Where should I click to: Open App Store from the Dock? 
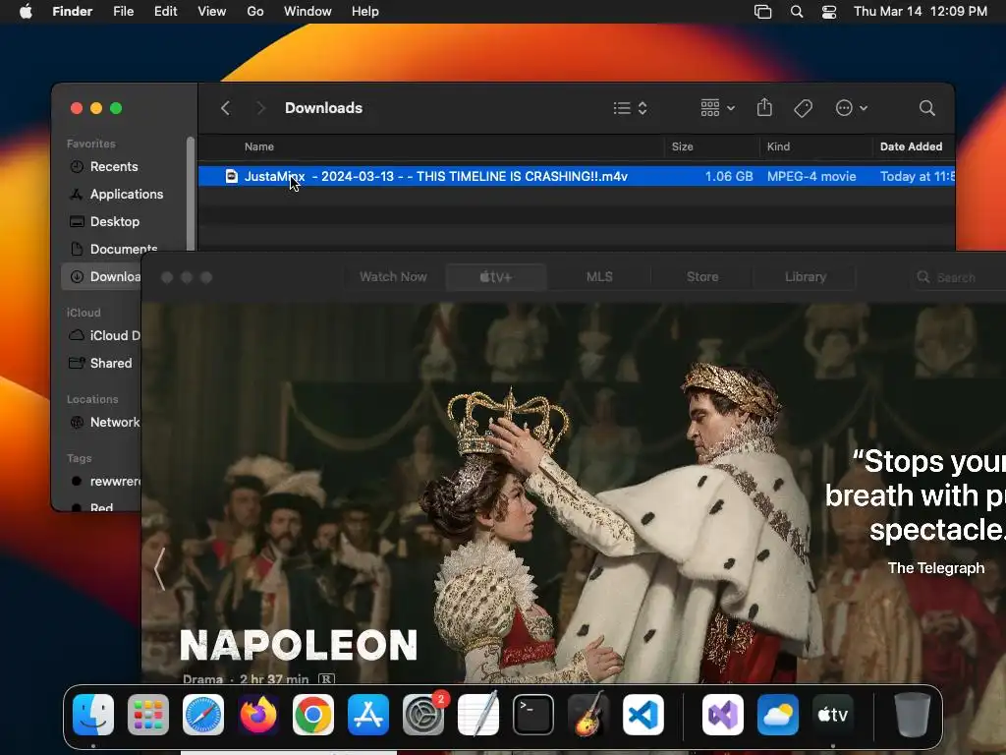point(368,715)
